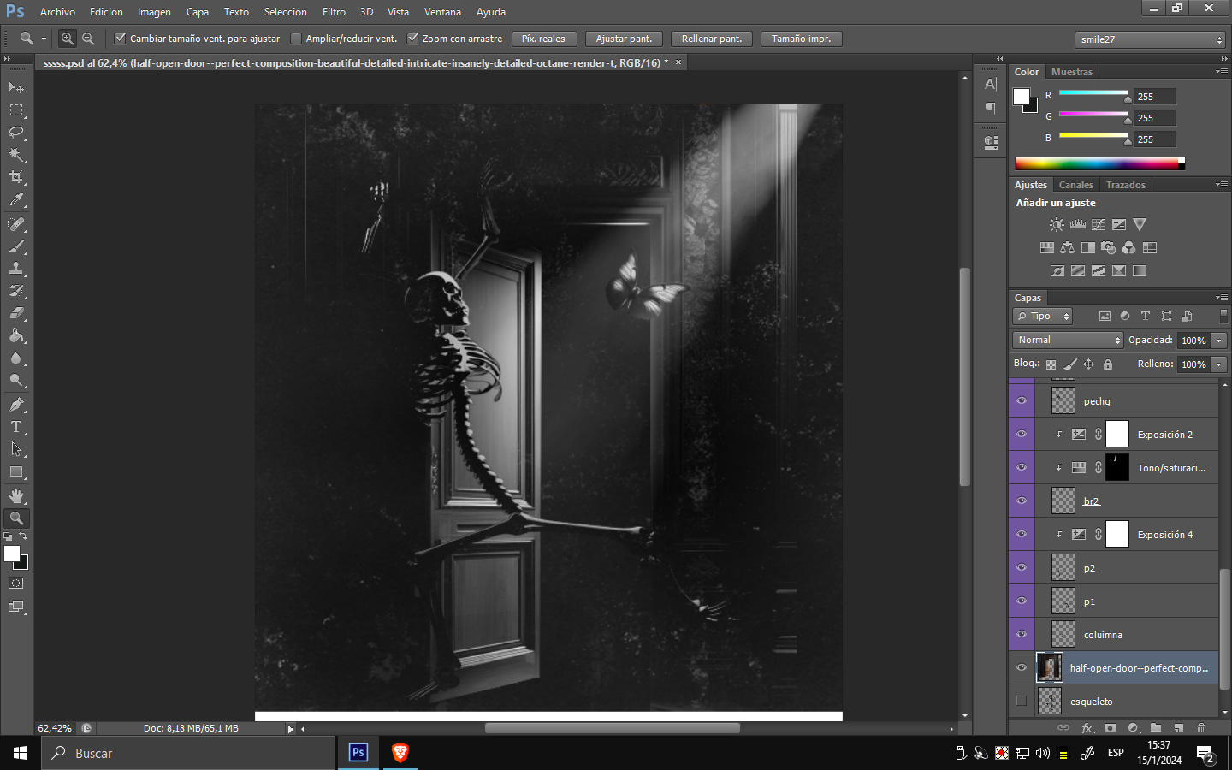Viewport: 1232px width, 770px height.
Task: Click the R channel color slider
Action: 1093,92
